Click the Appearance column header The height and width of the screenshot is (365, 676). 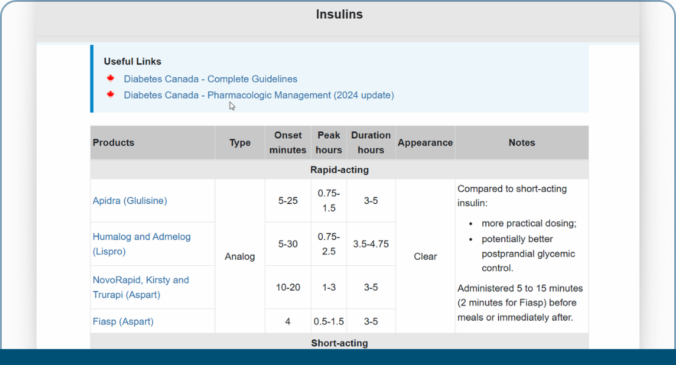[425, 142]
